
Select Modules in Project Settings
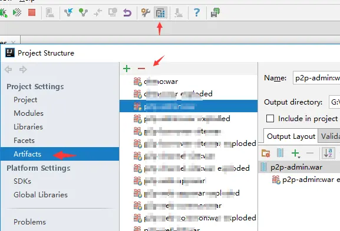[28, 113]
